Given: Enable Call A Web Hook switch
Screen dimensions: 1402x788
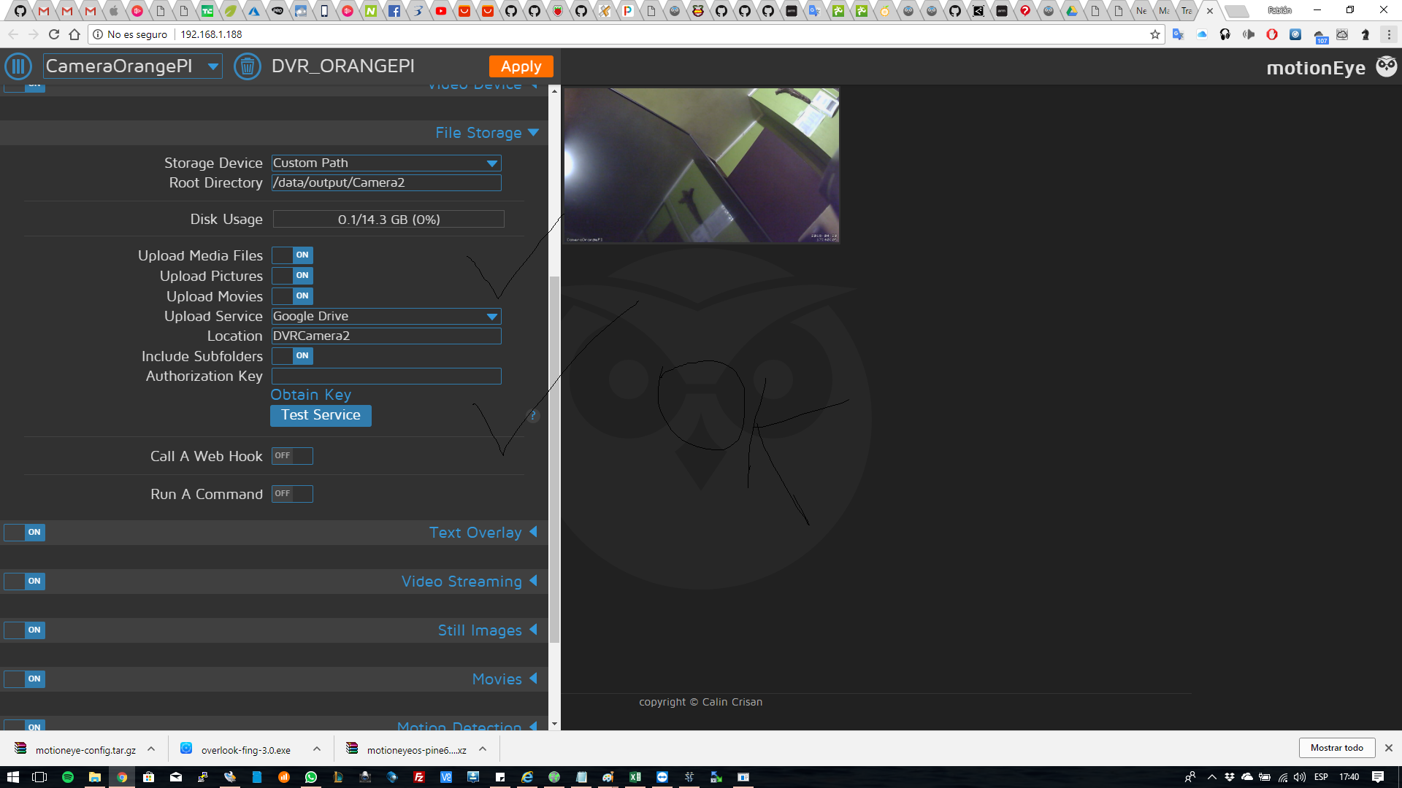Looking at the screenshot, I should click(292, 456).
